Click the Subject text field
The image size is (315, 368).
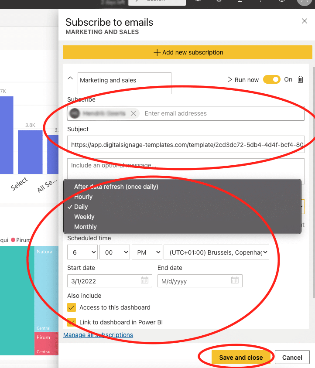coord(186,145)
